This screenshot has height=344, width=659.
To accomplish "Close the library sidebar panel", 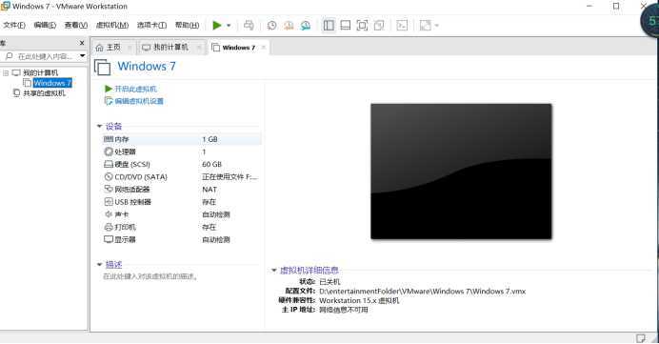I will 82,43.
